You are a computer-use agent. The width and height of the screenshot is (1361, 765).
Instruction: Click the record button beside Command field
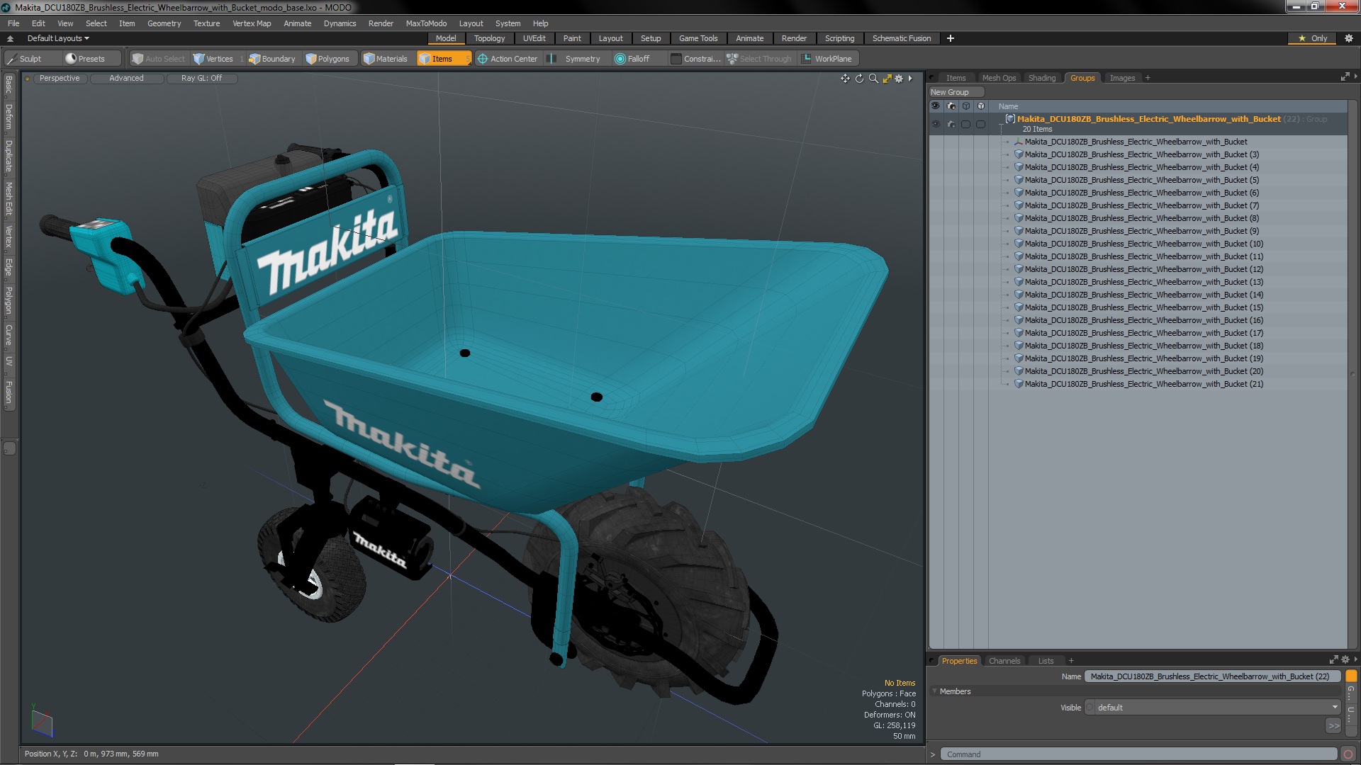coord(1348,754)
